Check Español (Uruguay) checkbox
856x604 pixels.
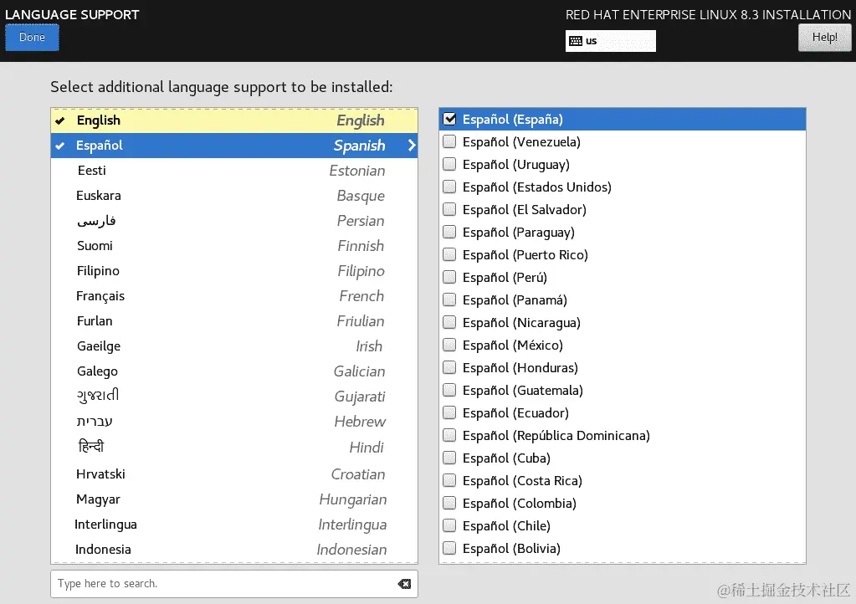(x=449, y=164)
